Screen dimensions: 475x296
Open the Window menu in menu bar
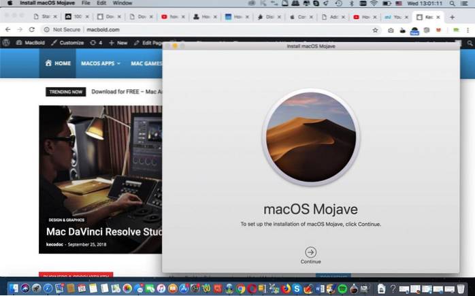[x=122, y=3]
